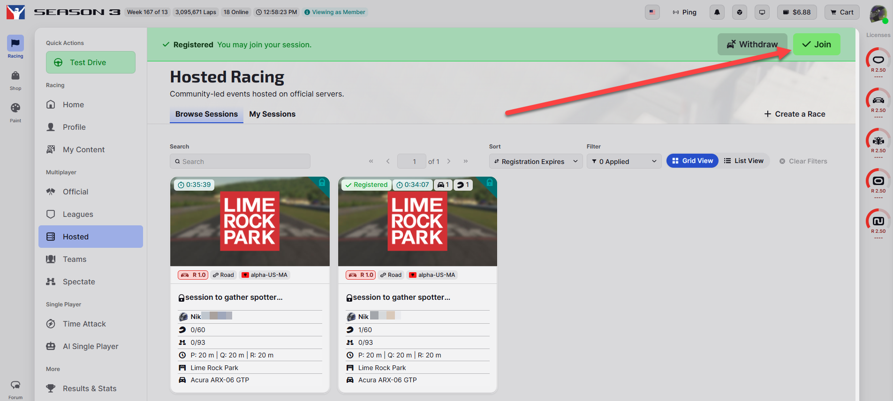Image resolution: width=893 pixels, height=401 pixels.
Task: Go to the previous page arrow
Action: tap(388, 161)
